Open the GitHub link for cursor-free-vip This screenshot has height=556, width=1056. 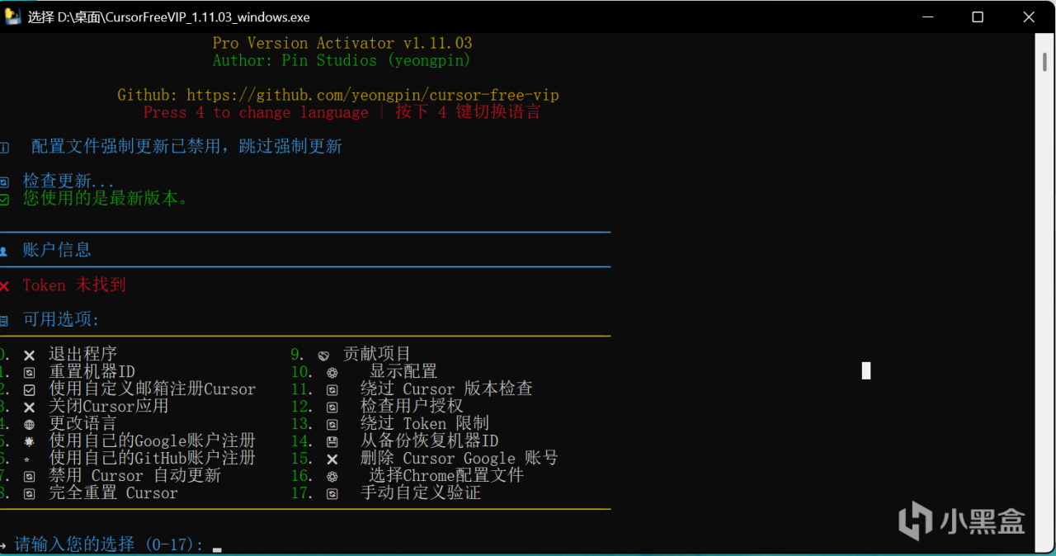[x=373, y=95]
